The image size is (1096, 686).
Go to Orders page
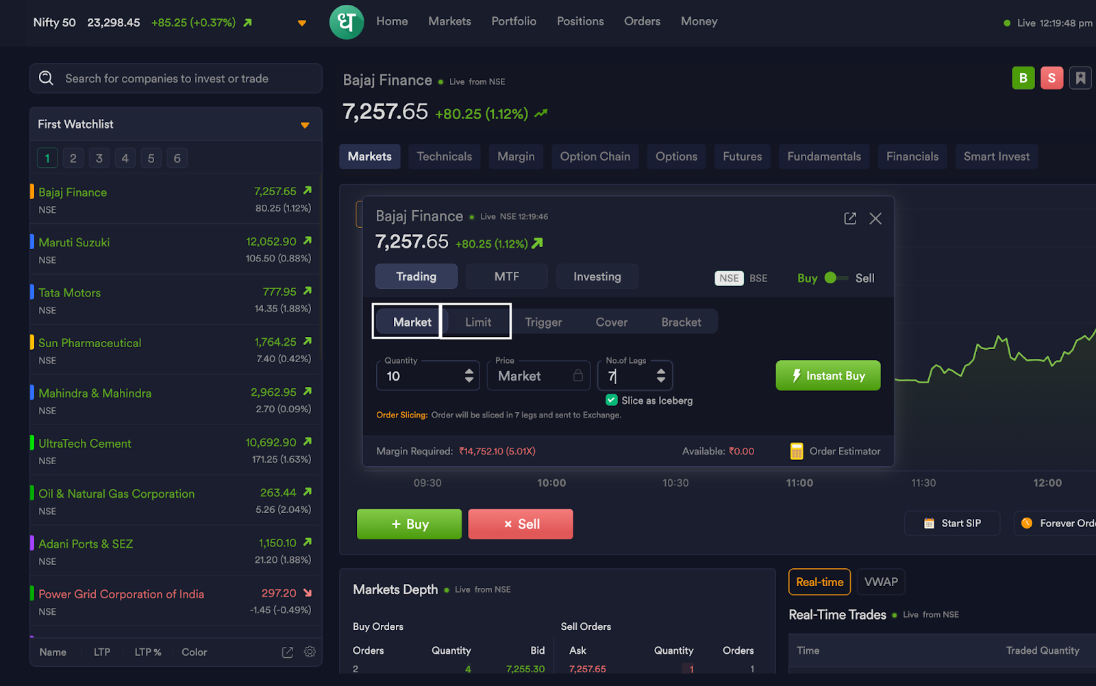642,21
